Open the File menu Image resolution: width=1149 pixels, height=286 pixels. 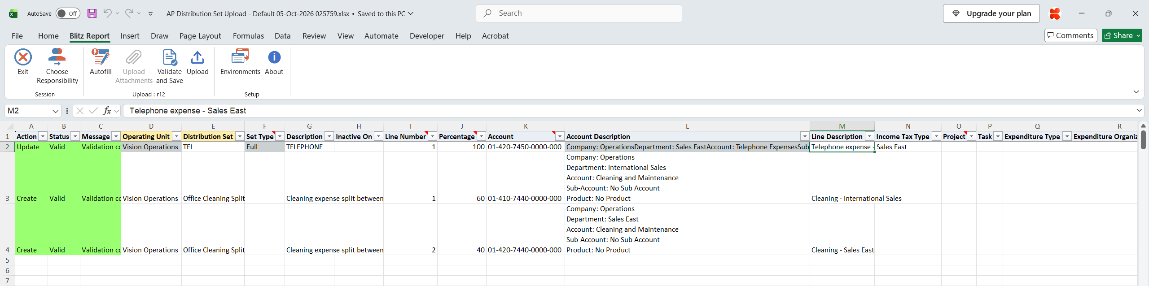pos(17,36)
